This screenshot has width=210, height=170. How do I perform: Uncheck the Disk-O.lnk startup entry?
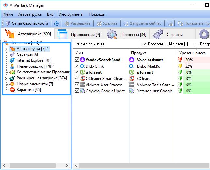[77, 66]
